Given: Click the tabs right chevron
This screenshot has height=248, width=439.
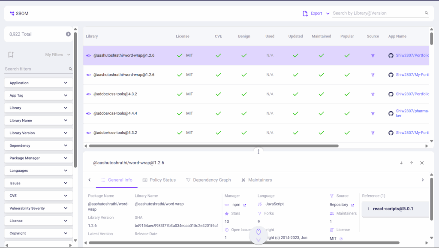Looking at the screenshot, I should point(423,180).
